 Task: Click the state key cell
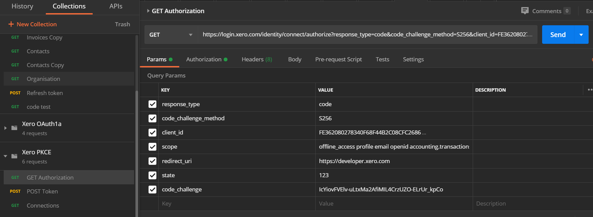click(237, 175)
